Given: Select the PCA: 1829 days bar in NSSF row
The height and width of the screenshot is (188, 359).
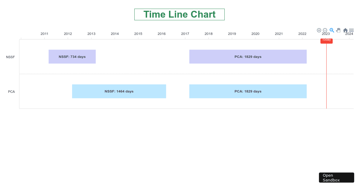Looking at the screenshot, I should tap(248, 56).
